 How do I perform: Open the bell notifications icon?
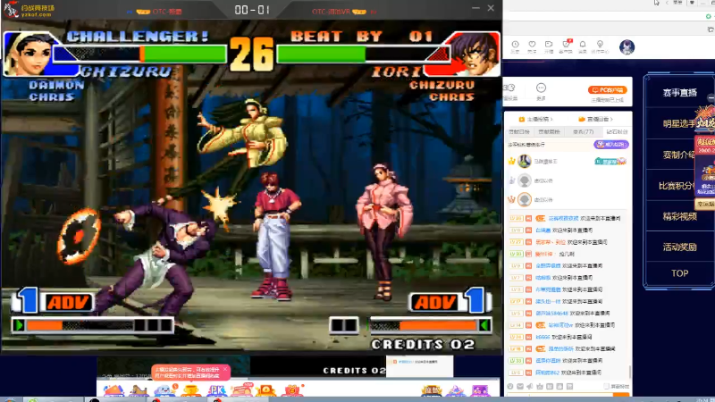point(583,45)
